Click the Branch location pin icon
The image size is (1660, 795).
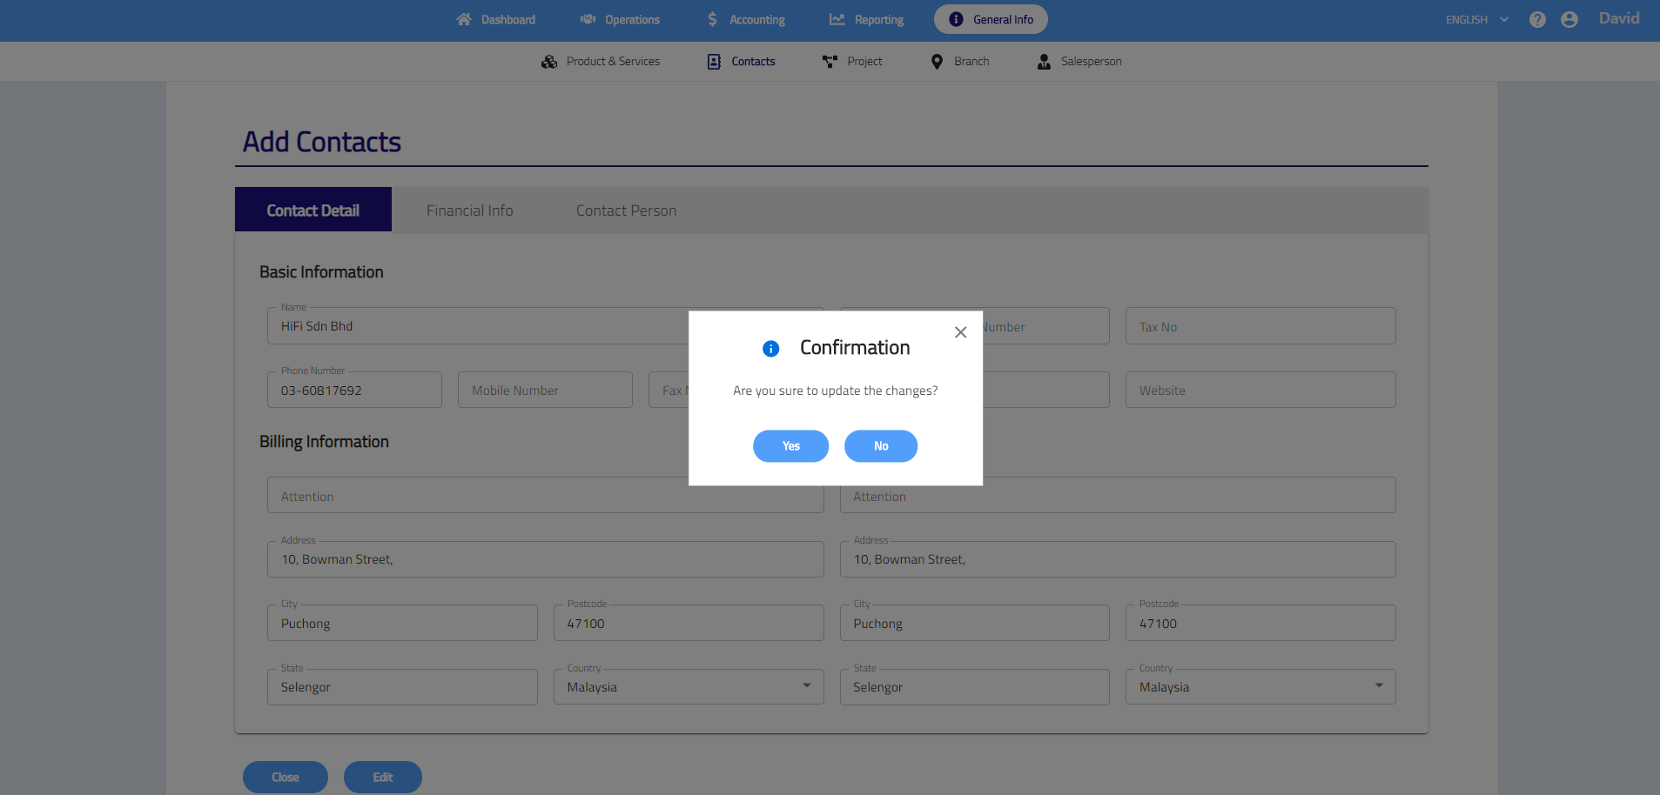tap(937, 62)
